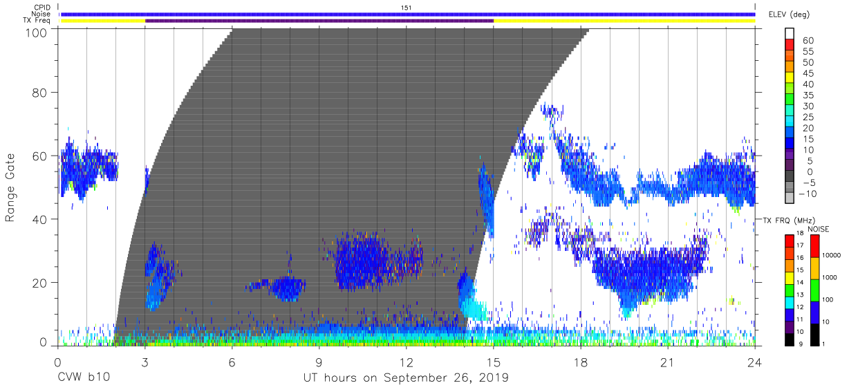Click the UT hours axis tick '18'
This screenshot has width=849, height=392.
(581, 362)
